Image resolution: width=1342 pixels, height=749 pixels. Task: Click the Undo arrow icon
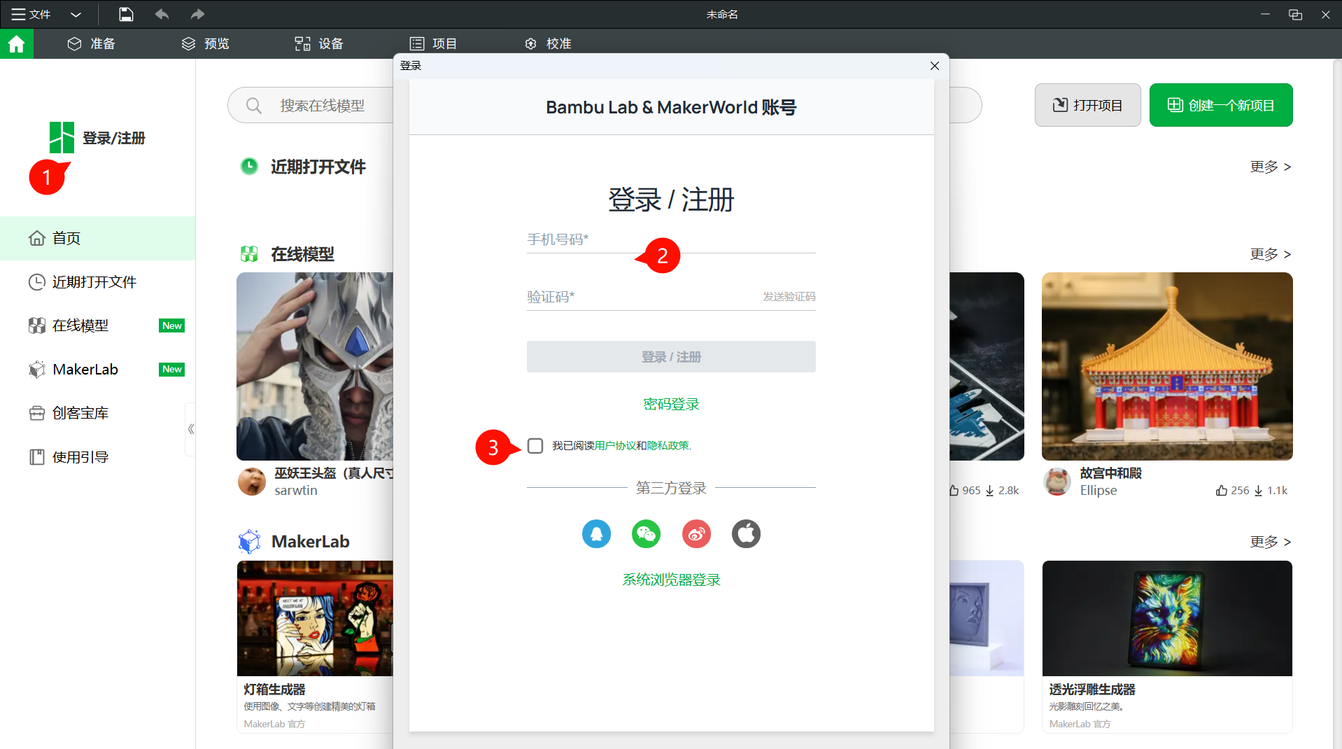point(162,14)
